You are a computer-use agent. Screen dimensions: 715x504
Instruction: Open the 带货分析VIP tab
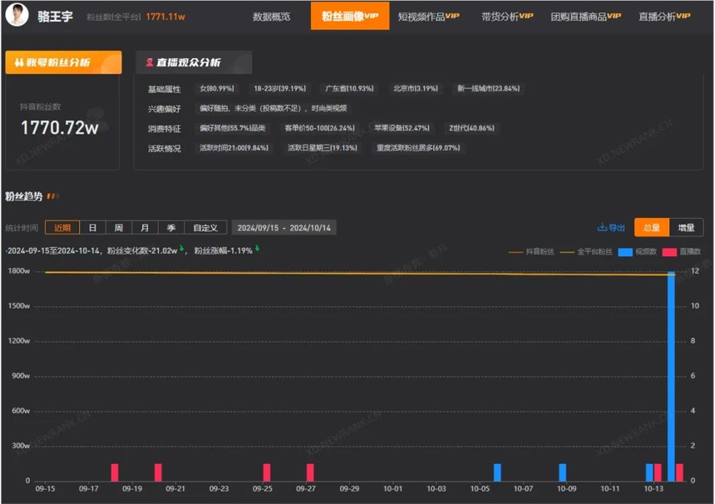coord(505,16)
